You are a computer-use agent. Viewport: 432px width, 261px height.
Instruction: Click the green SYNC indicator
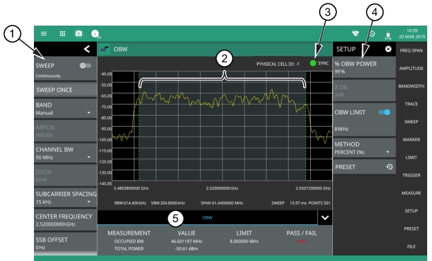pyautogui.click(x=313, y=63)
